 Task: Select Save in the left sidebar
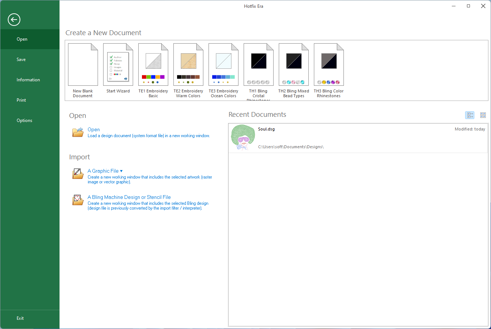click(30, 60)
